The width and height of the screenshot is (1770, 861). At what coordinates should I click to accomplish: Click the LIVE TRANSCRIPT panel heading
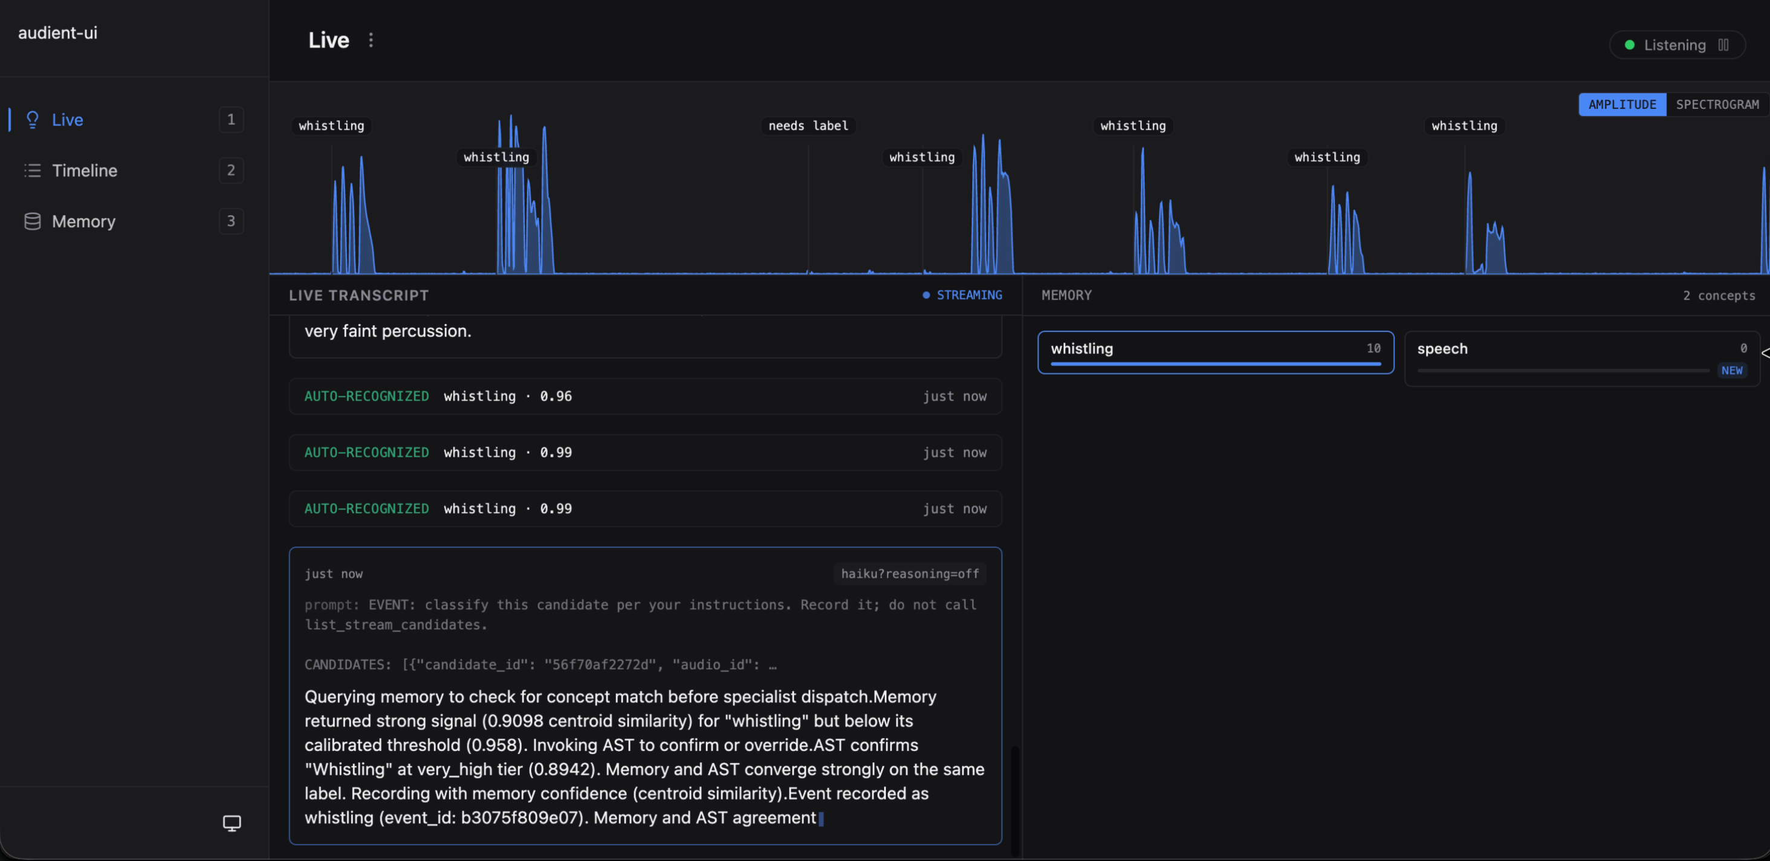(x=358, y=296)
